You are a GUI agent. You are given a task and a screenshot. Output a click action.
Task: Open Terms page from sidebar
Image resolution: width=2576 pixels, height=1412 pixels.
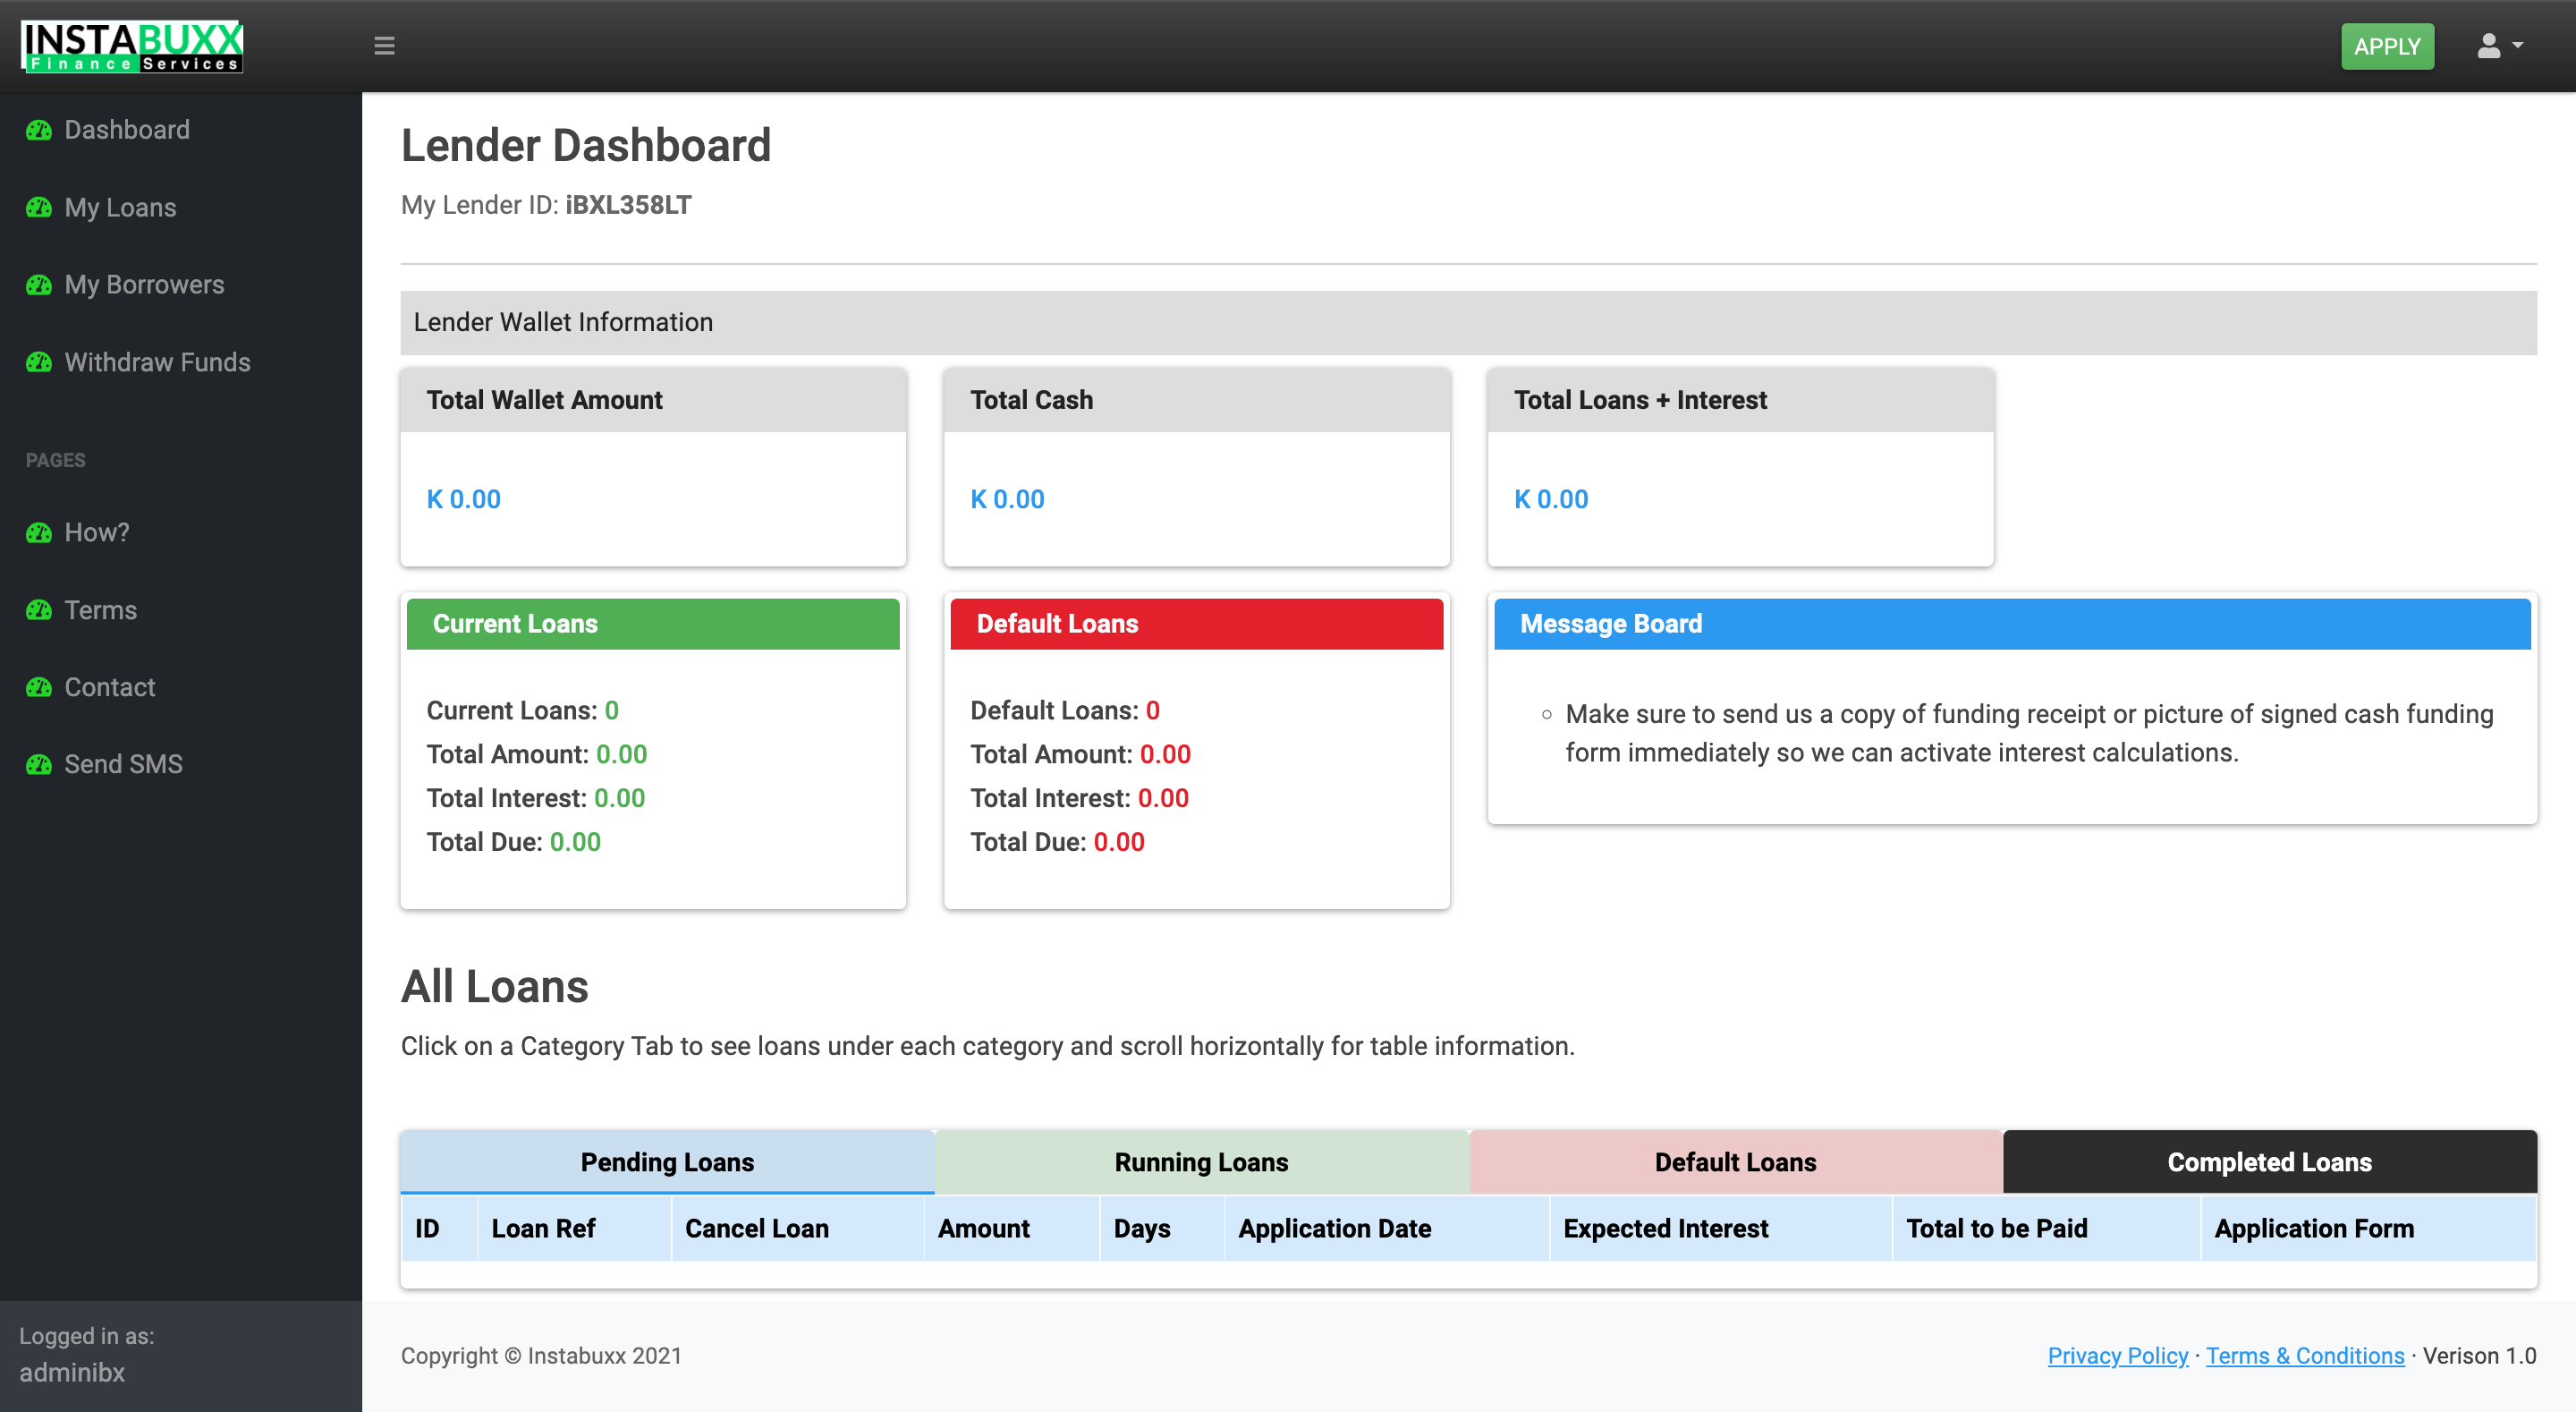click(x=100, y=609)
